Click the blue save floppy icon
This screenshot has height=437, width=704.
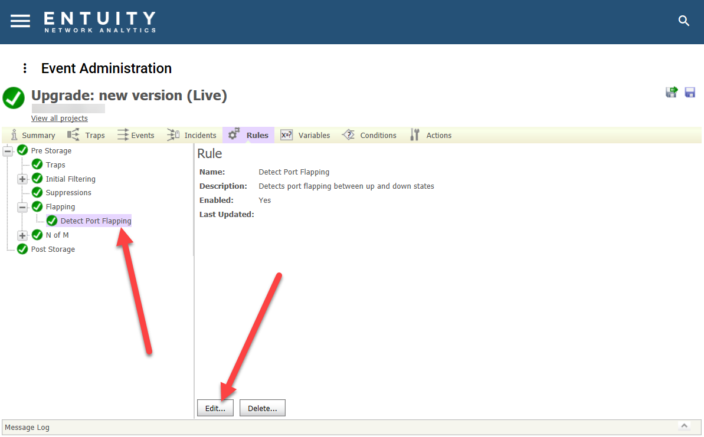[x=690, y=93]
